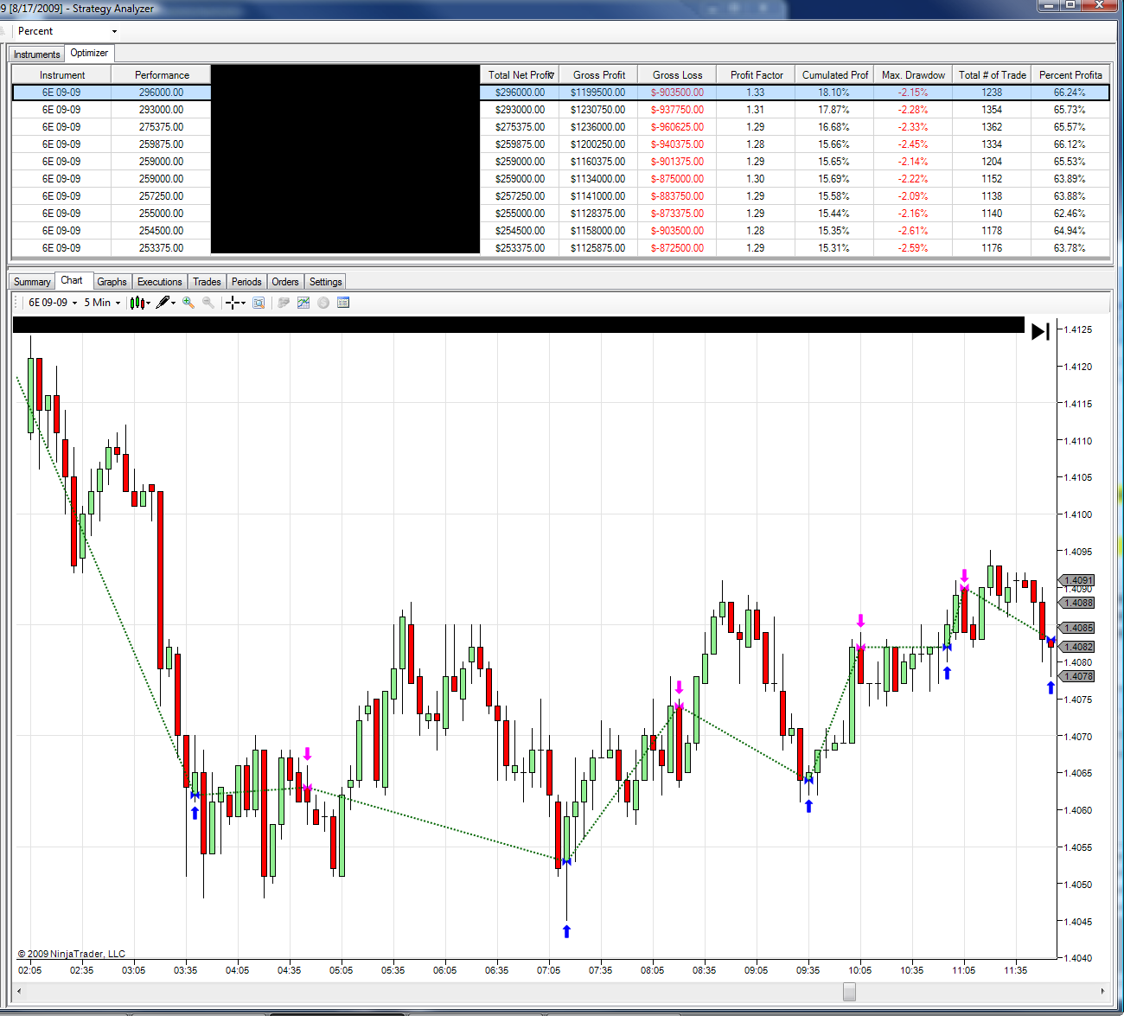Sort by Profit Factor column header
The image size is (1124, 1016).
click(x=756, y=75)
